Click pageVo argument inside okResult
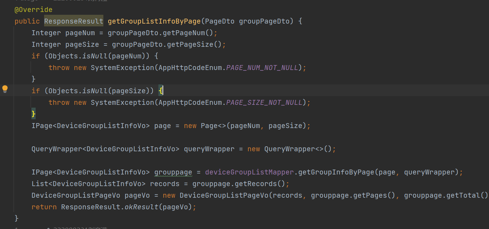489x229 pixels. 175,207
